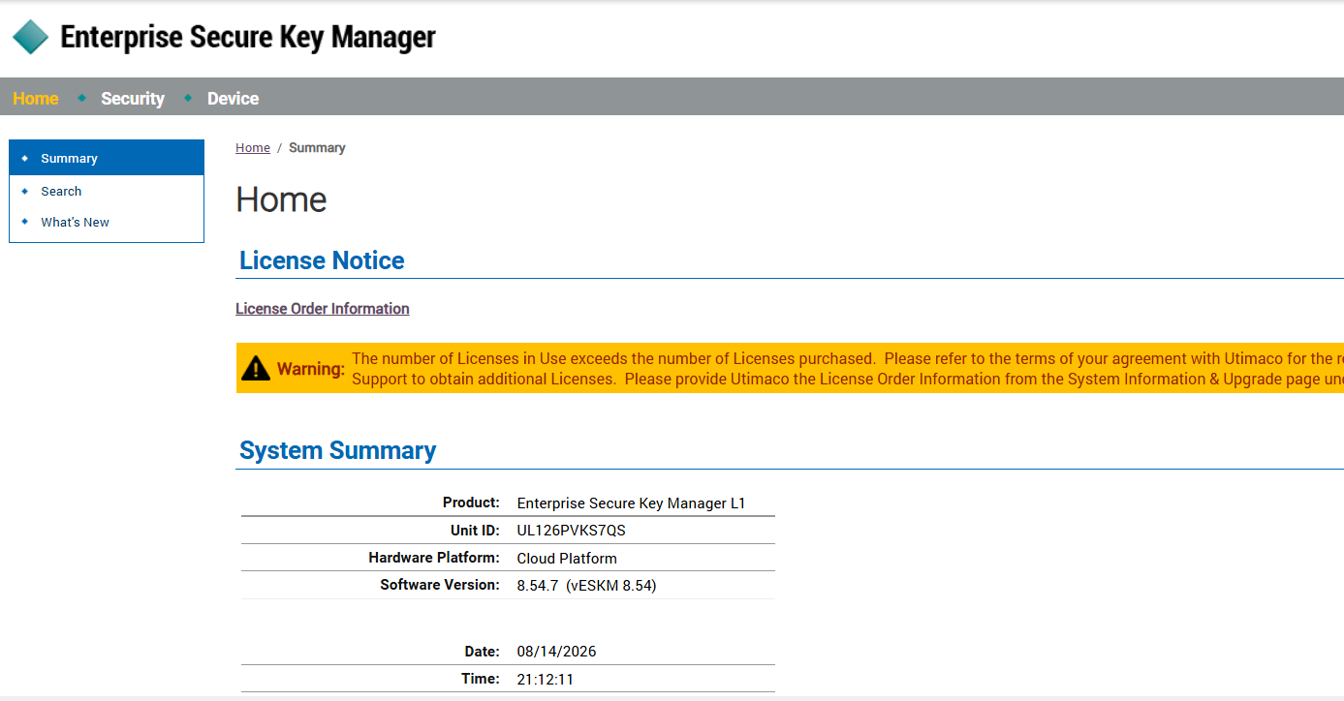Click the Summary breadcrumb text
This screenshot has height=701, width=1344.
pos(317,148)
